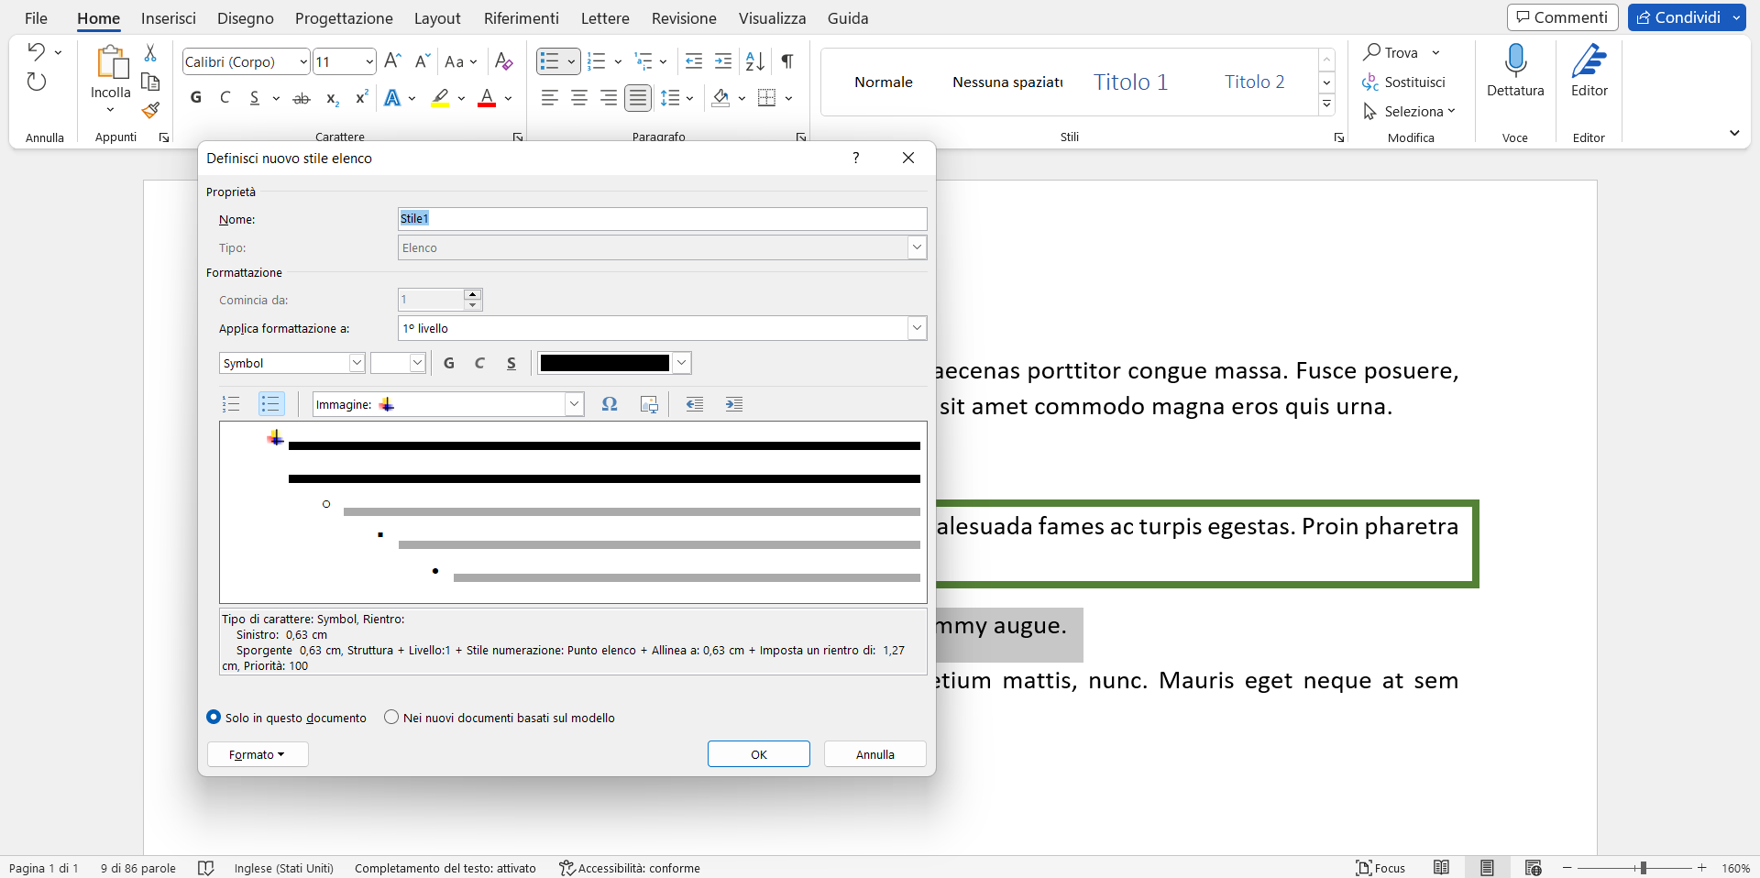Click the Nome text field
Image resolution: width=1760 pixels, height=878 pixels.
tap(662, 219)
